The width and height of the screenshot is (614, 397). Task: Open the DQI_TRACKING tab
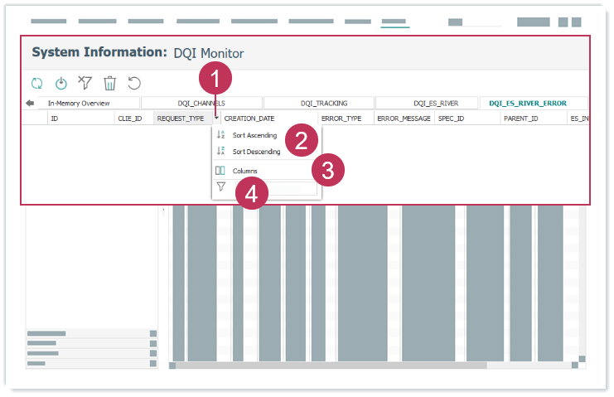pos(324,104)
